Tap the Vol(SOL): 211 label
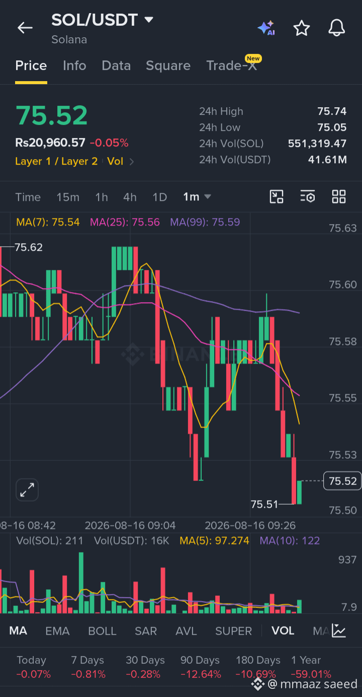362x697 pixels. [50, 541]
